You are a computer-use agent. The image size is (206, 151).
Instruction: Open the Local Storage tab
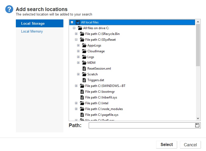pos(33,23)
